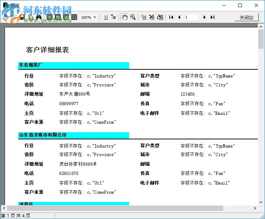Viewport: 265px width, 219px height.
Task: Click horizontal scrollbar right arrow
Action: pyautogui.click(x=255, y=208)
